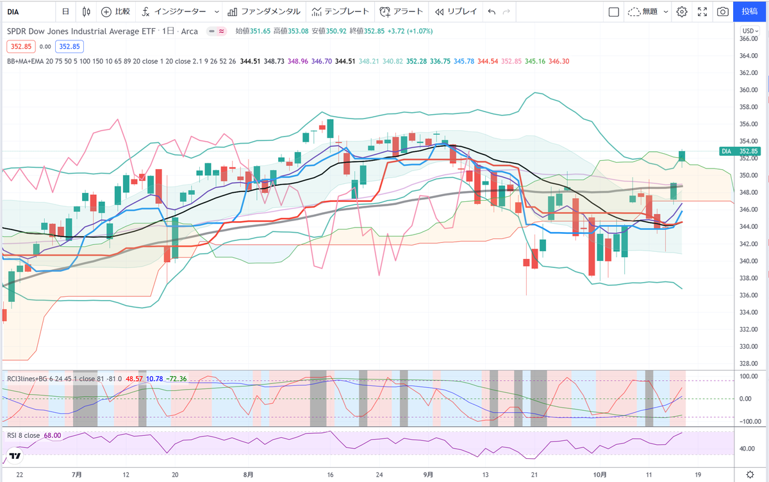Click the 比較 compare symbol button
This screenshot has height=482, width=769.
[115, 12]
